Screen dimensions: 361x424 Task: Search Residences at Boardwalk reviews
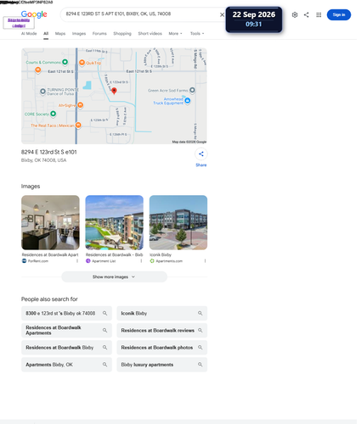[162, 330]
